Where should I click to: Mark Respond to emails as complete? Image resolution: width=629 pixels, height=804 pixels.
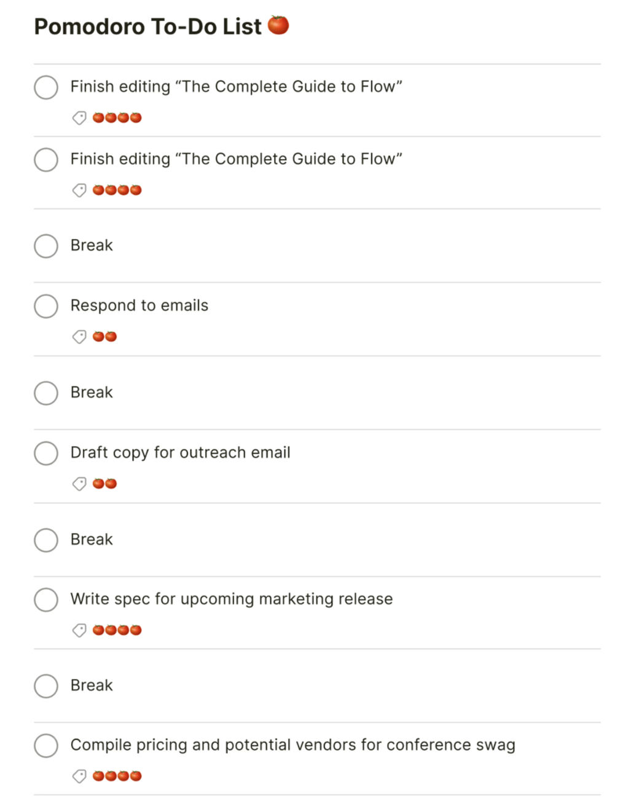45,305
